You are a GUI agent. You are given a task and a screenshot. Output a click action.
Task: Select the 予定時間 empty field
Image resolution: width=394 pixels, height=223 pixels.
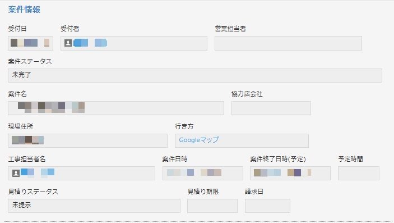(x=359, y=173)
